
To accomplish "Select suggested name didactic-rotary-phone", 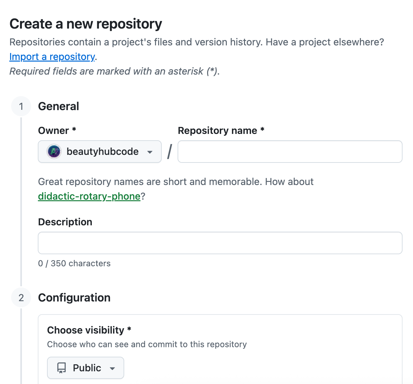I will click(89, 196).
